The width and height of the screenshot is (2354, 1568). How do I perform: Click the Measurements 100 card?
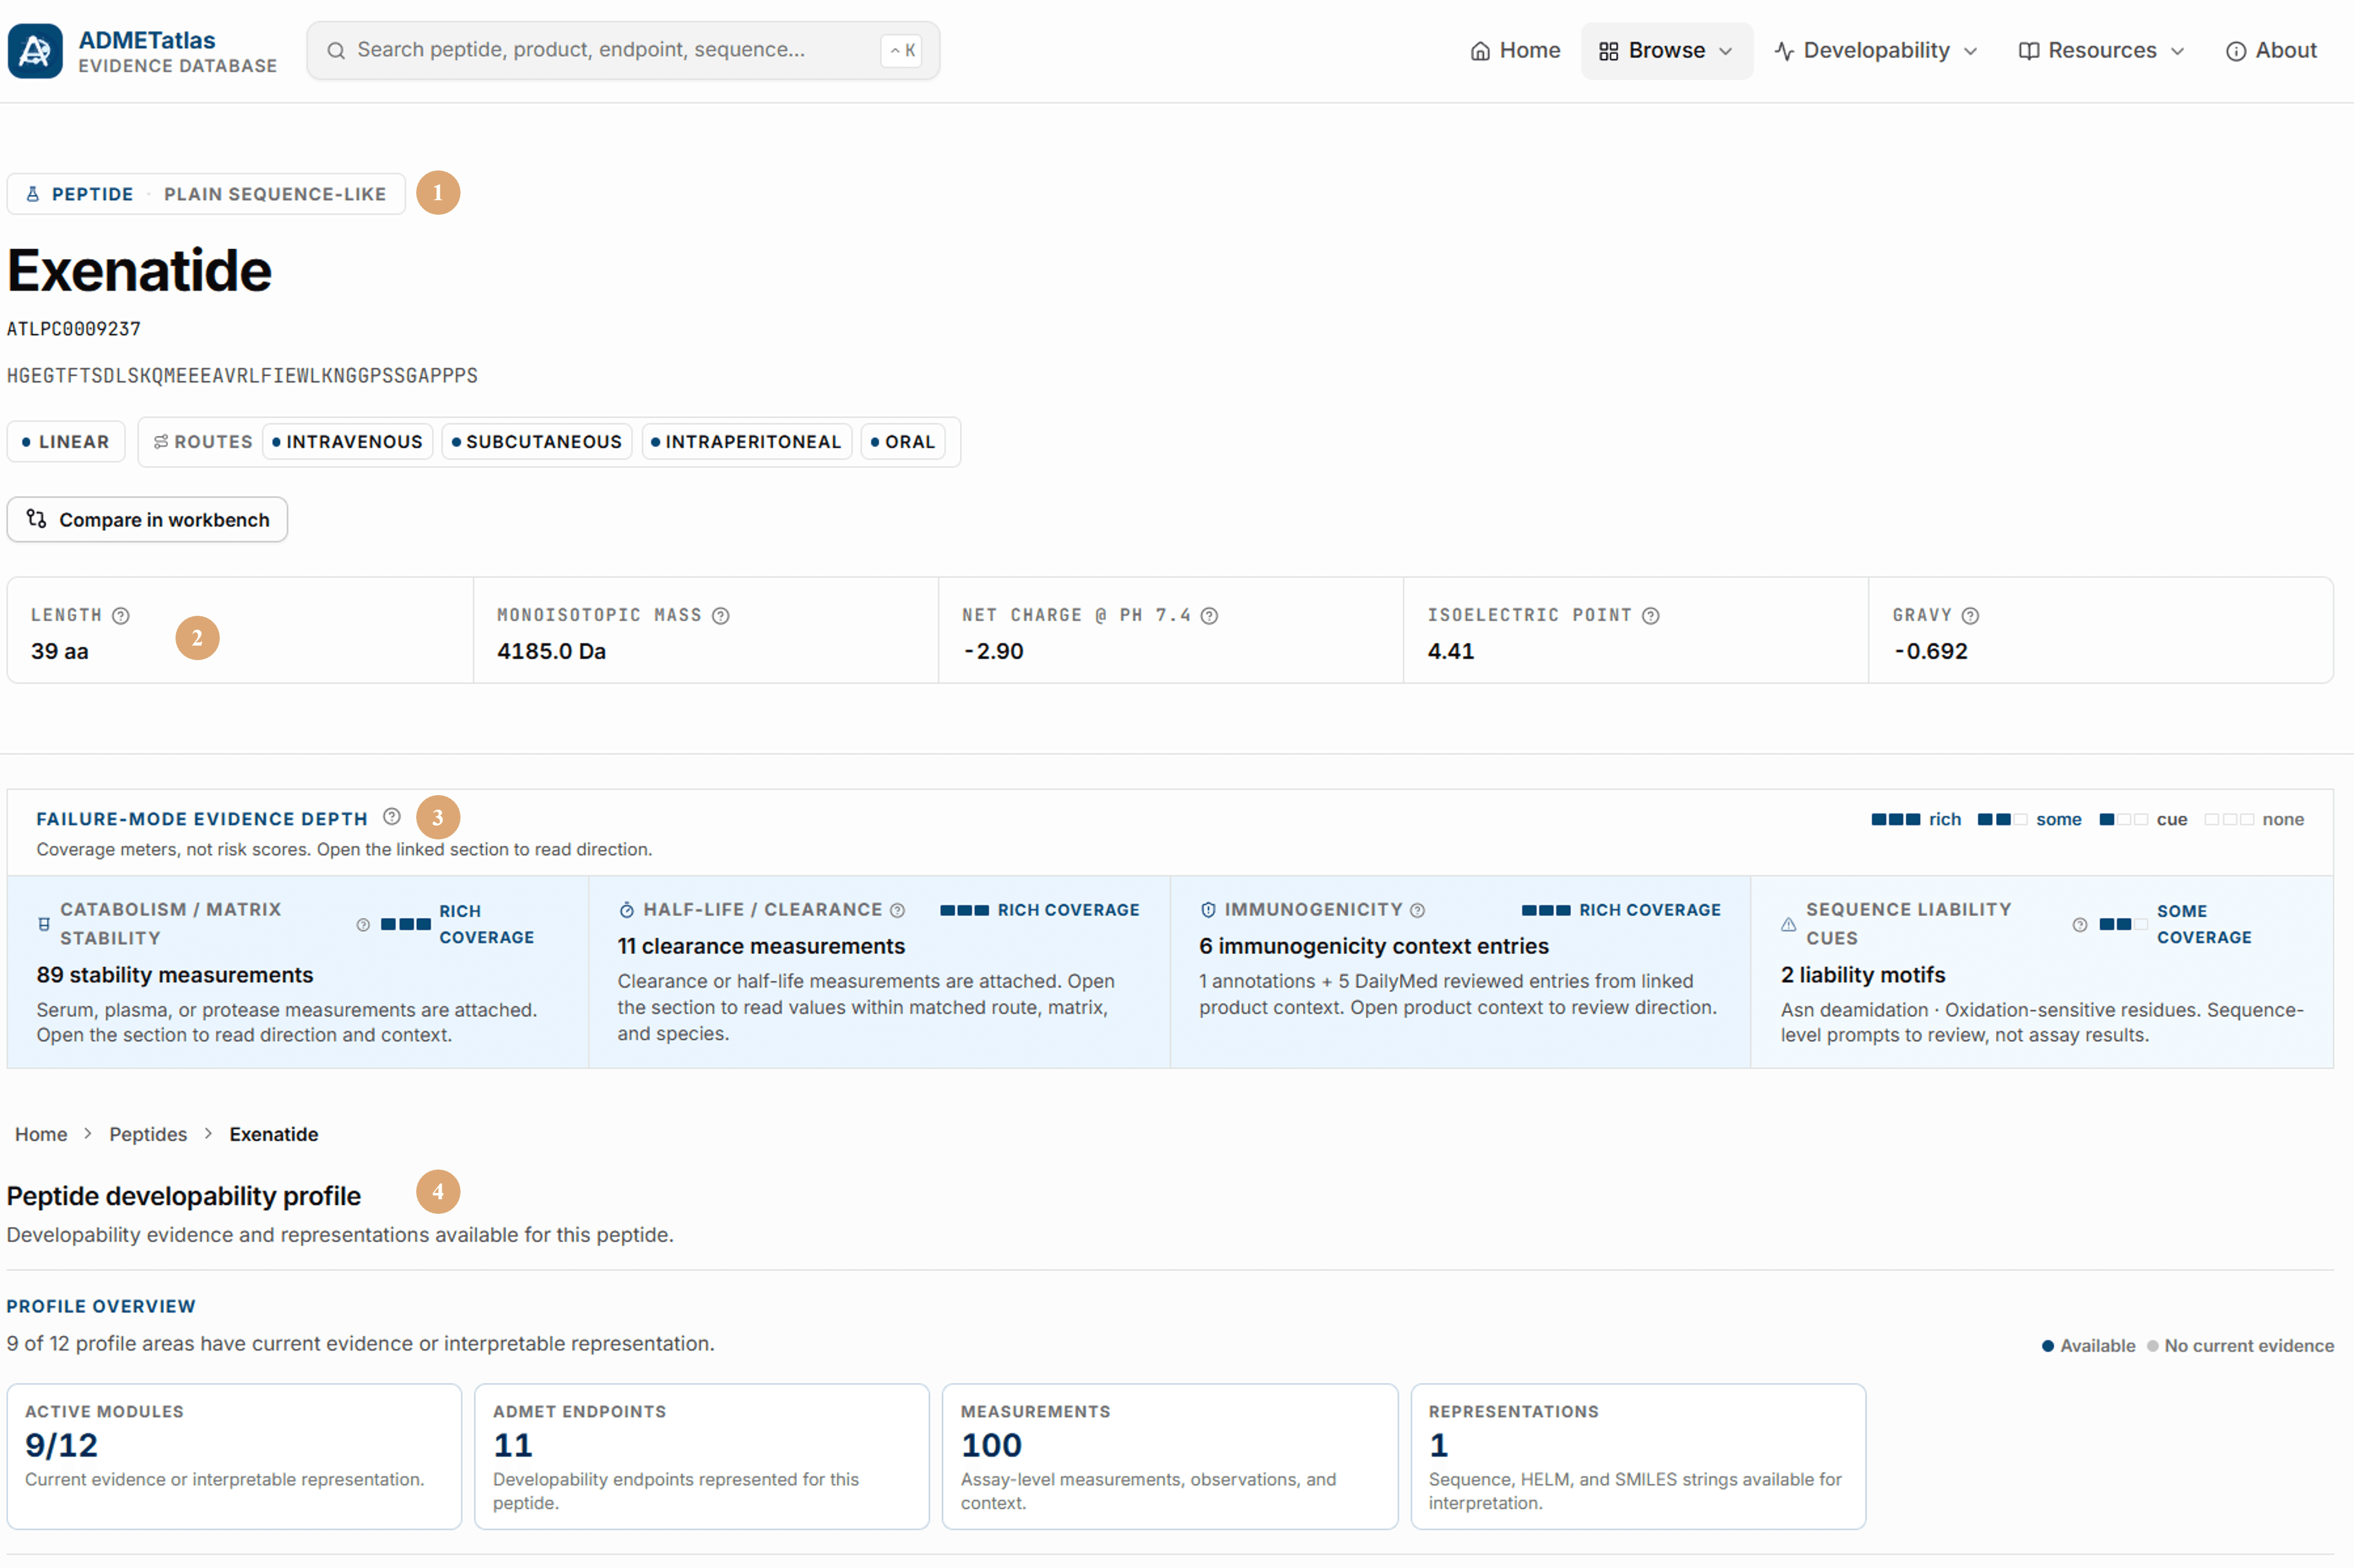[1170, 1457]
